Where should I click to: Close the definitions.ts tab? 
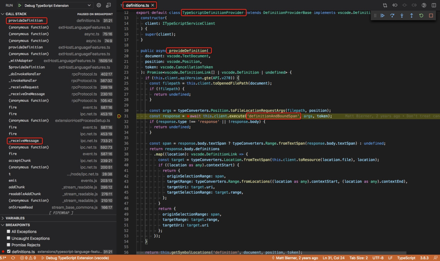coord(153,5)
